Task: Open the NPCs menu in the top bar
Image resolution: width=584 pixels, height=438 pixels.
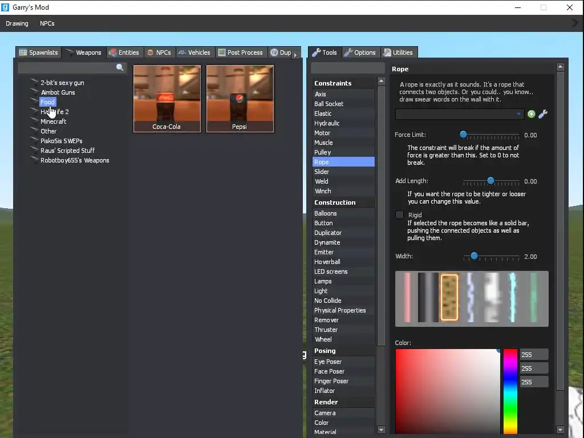Action: tap(47, 23)
